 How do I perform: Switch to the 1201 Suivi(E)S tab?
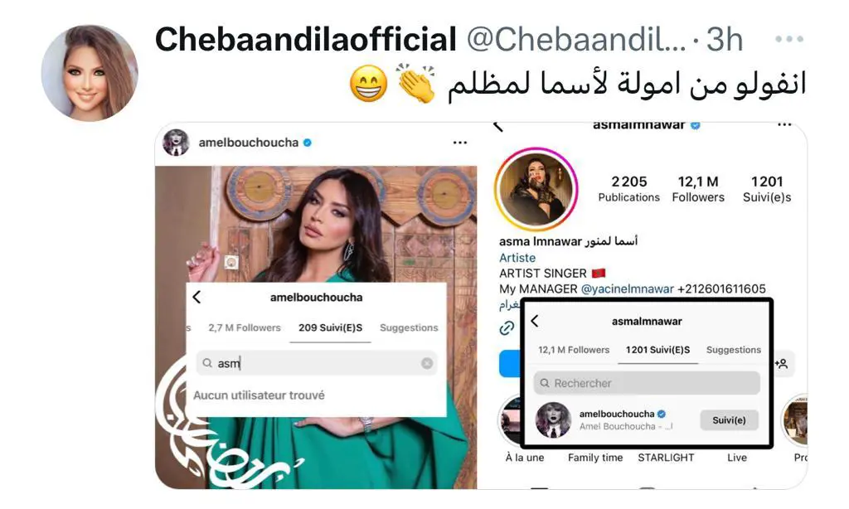[x=657, y=350]
